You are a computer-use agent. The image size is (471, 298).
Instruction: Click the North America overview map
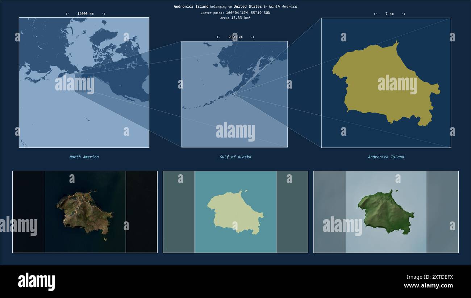[x=84, y=83]
